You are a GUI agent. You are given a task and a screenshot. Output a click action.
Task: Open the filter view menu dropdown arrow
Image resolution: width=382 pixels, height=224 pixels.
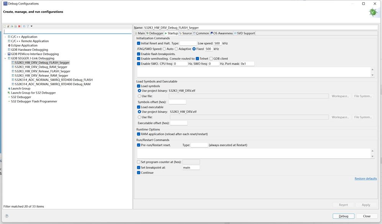[32, 26]
